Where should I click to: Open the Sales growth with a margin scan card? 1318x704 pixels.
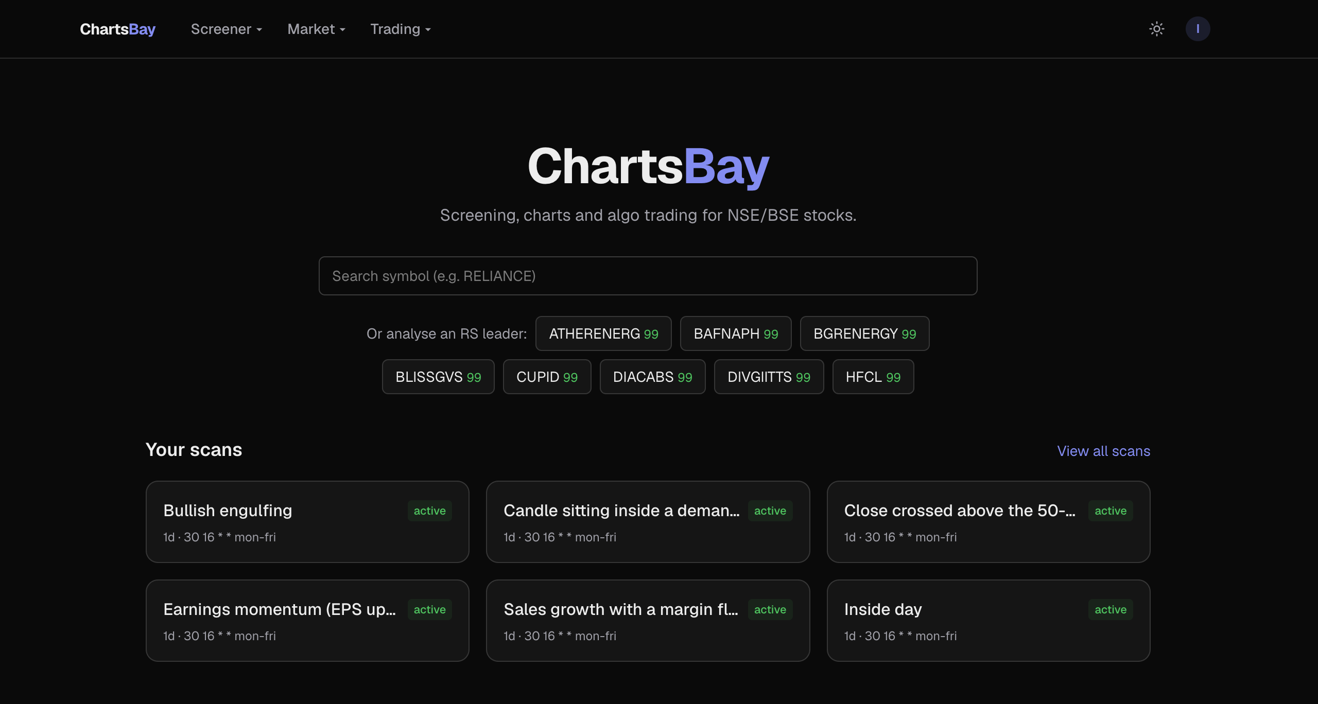point(648,621)
